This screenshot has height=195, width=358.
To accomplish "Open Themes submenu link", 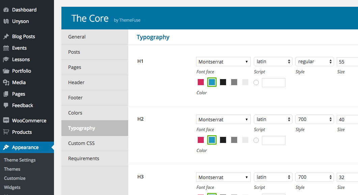I will (x=12, y=169).
